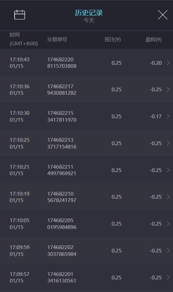Click chevron beside 17:09:57 record
Image resolution: width=173 pixels, height=292 pixels.
coord(168,277)
